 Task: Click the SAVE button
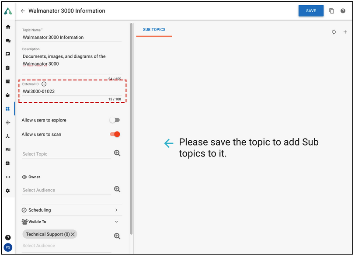tap(311, 10)
